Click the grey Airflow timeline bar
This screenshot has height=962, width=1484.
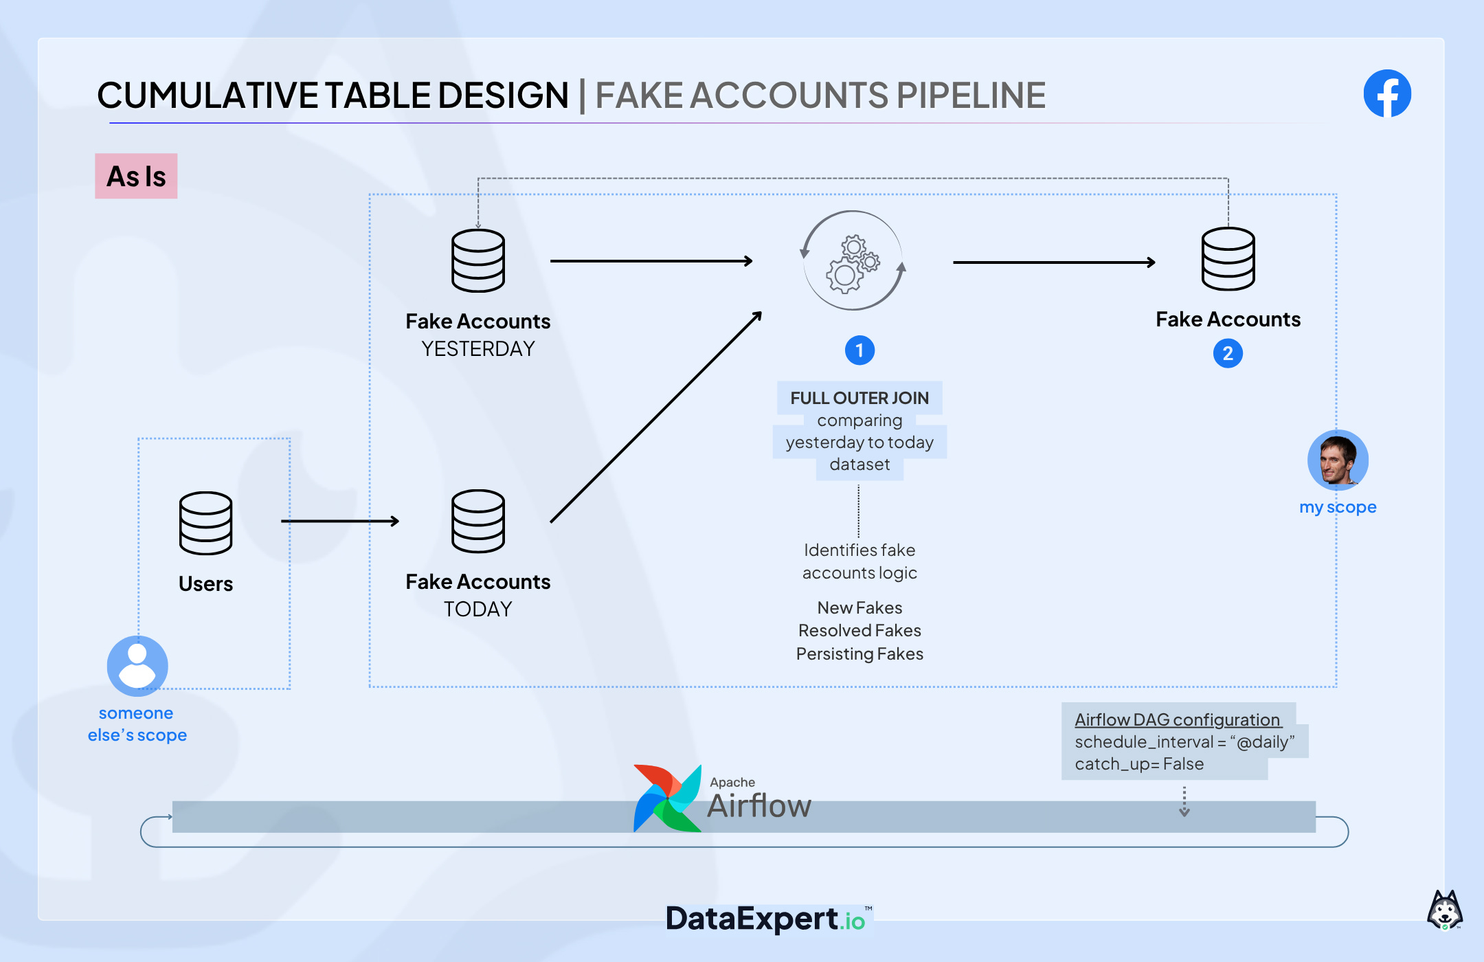pyautogui.click(x=412, y=817)
